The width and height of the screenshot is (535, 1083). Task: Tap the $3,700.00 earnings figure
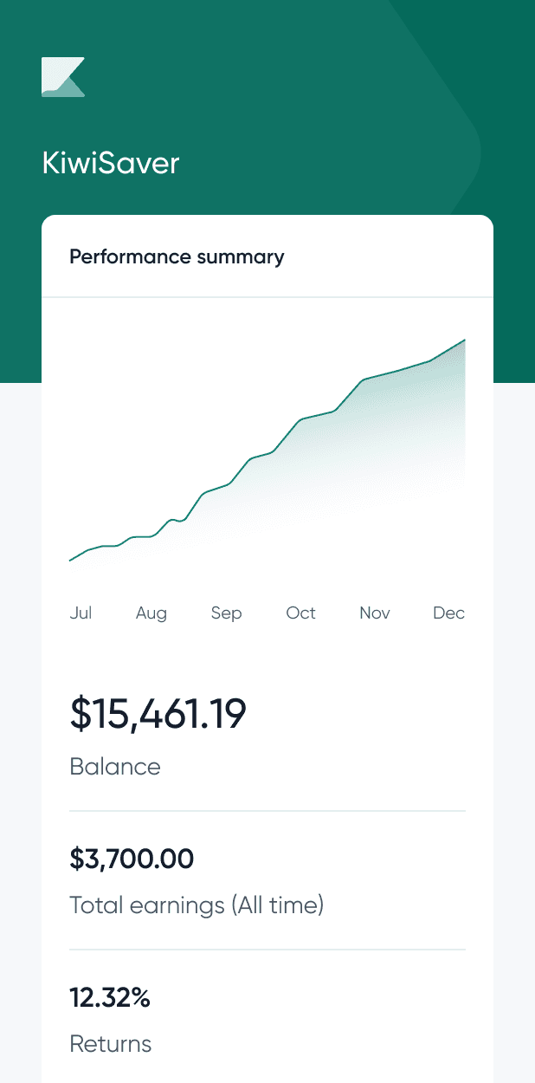pyautogui.click(x=132, y=859)
